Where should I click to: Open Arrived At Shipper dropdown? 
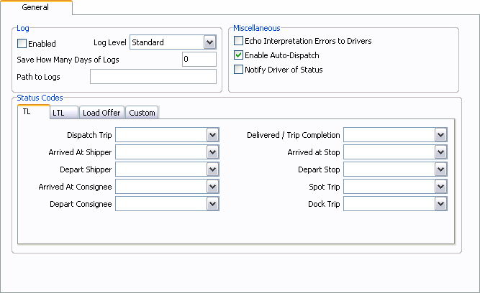pyautogui.click(x=212, y=152)
